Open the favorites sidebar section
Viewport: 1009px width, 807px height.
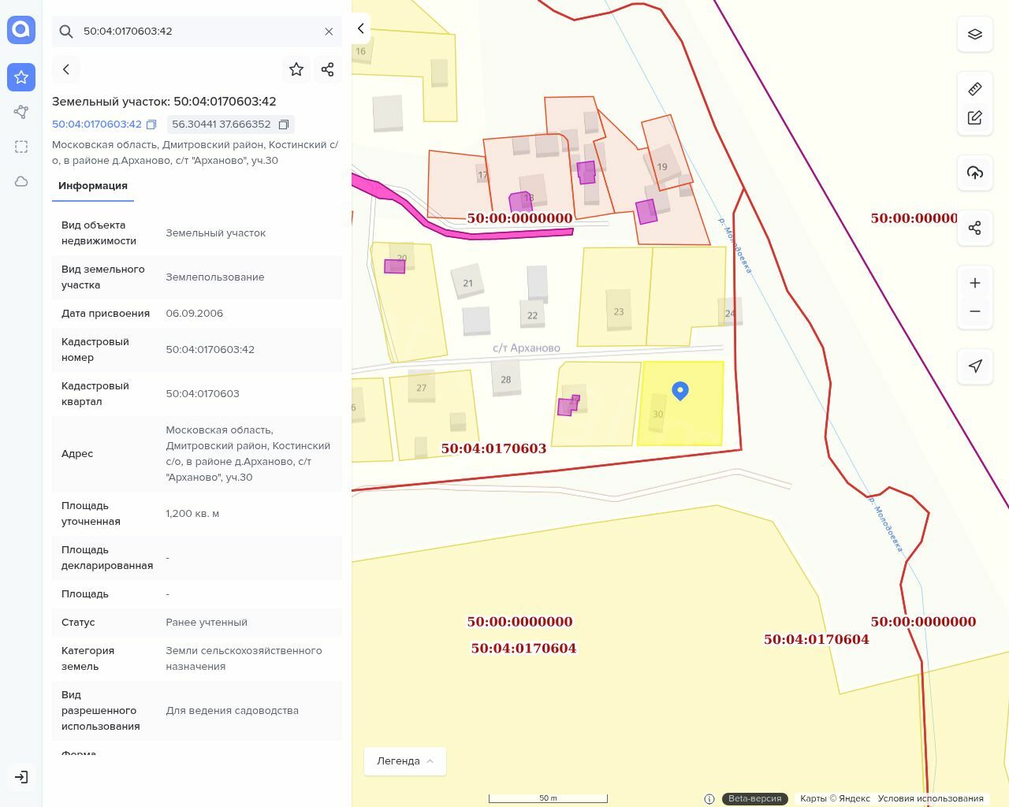(21, 77)
